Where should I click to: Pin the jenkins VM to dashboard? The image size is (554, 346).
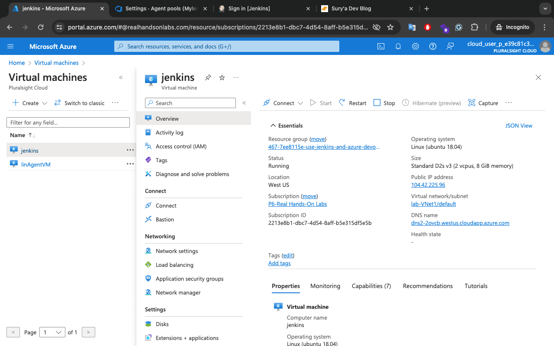coord(208,77)
